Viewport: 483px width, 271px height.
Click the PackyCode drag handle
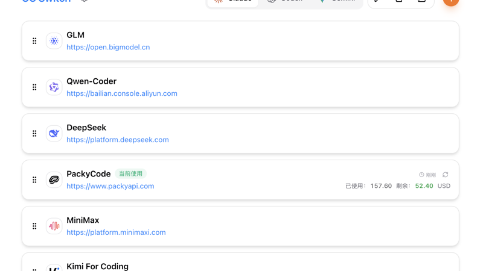[34, 179]
